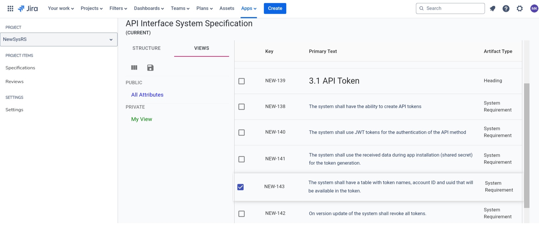
Task: Open the Dashboards dropdown
Action: (x=149, y=8)
